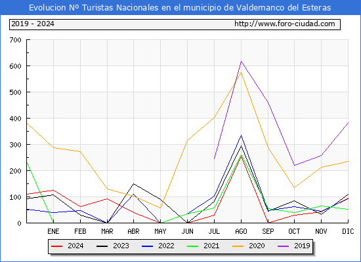361x262 pixels.
Task: Click the blue 2022 legend line swatch
Action: (147, 246)
